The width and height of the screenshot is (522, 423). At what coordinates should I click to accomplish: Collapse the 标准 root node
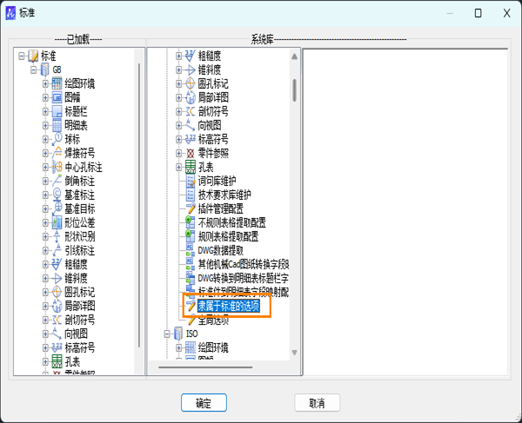[x=22, y=56]
